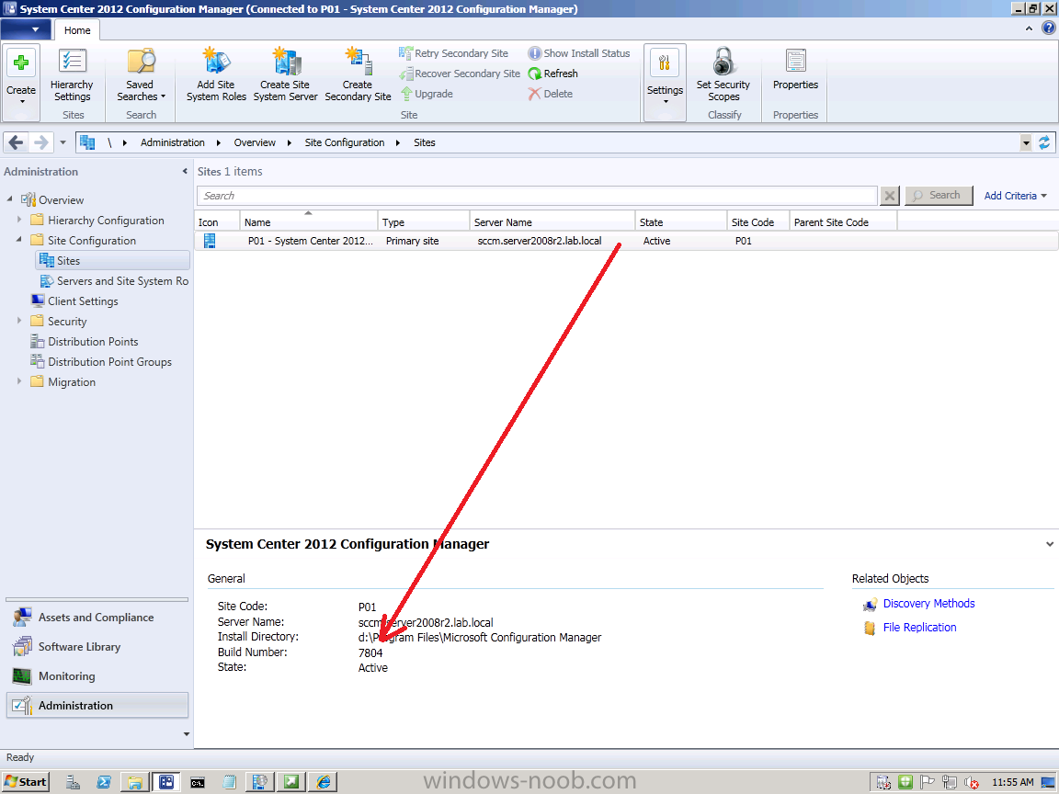Expand the Hierarchy Configuration node
This screenshot has height=794, width=1059.
19,220
